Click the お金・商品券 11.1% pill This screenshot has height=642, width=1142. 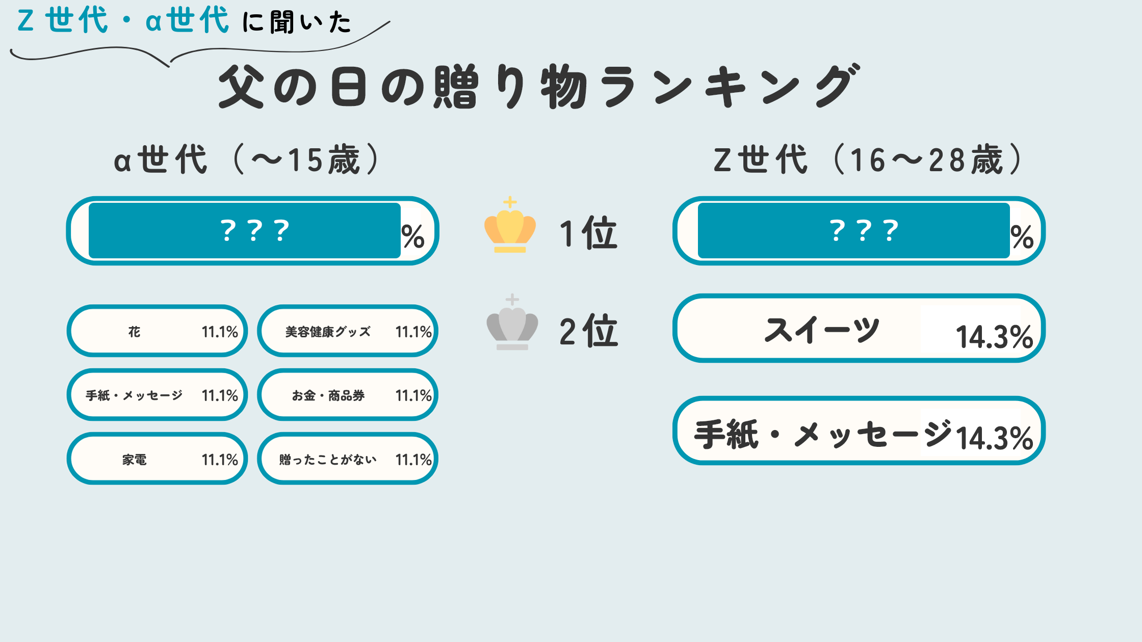click(x=348, y=395)
